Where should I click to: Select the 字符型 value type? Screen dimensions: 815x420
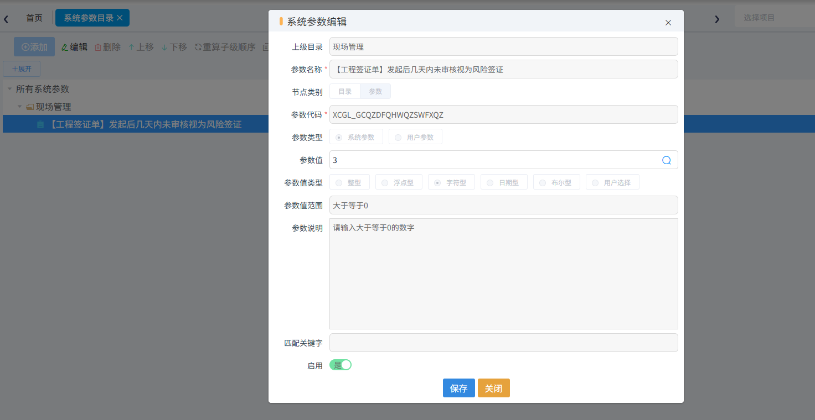[x=451, y=182]
